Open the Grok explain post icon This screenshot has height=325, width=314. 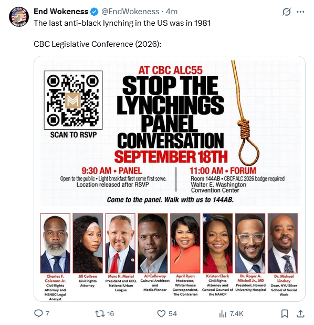[287, 12]
